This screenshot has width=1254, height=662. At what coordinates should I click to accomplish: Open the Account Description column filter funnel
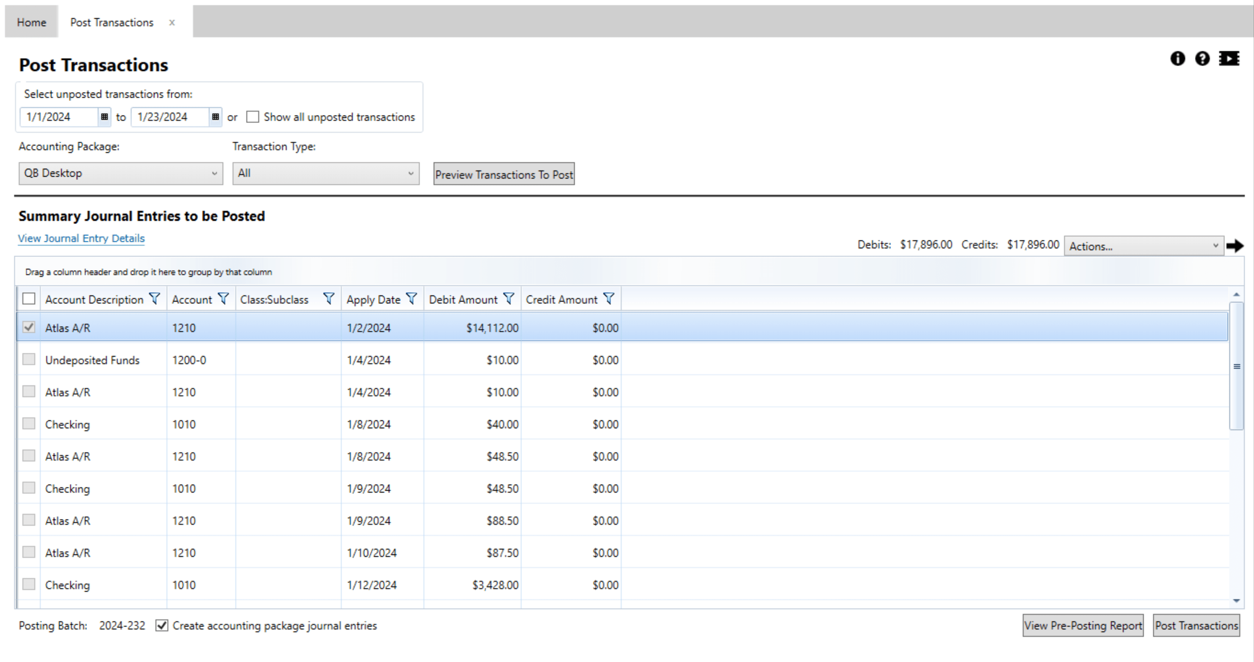click(155, 299)
